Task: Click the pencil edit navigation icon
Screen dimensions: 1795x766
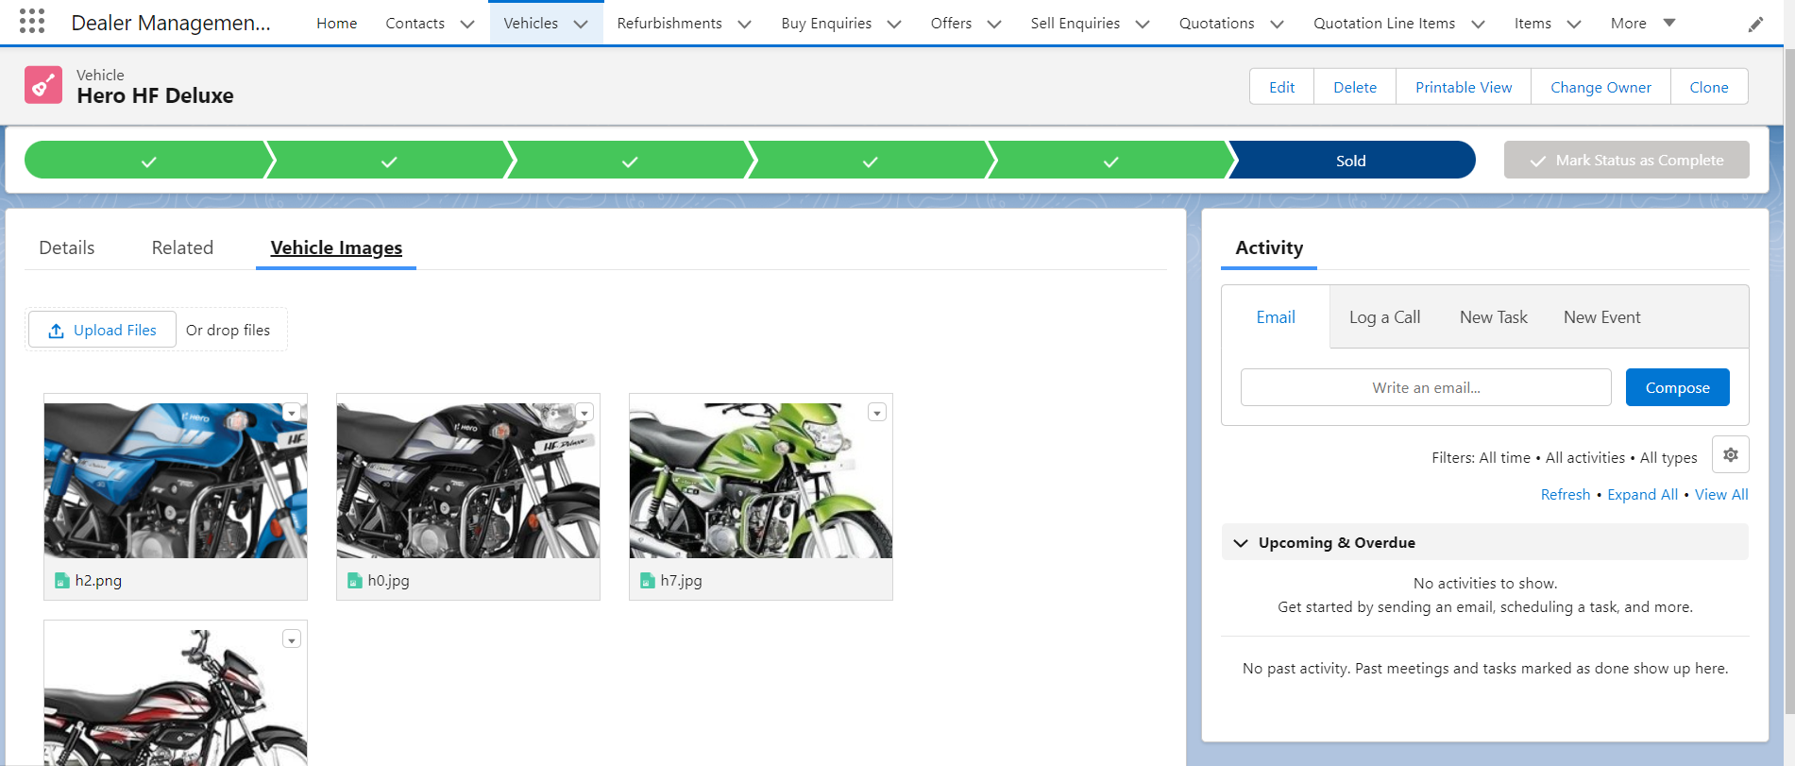Action: [x=1755, y=24]
